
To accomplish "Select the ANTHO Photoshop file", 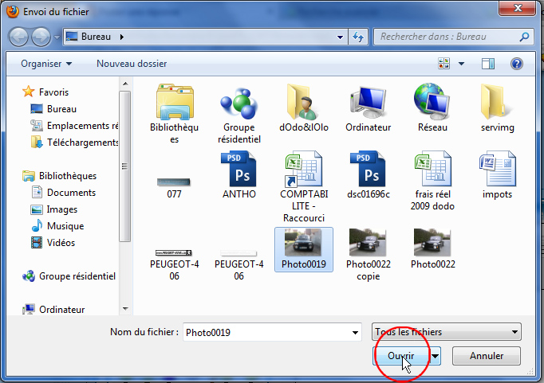I will (239, 170).
